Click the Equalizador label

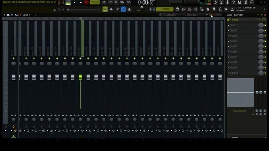coord(240,111)
